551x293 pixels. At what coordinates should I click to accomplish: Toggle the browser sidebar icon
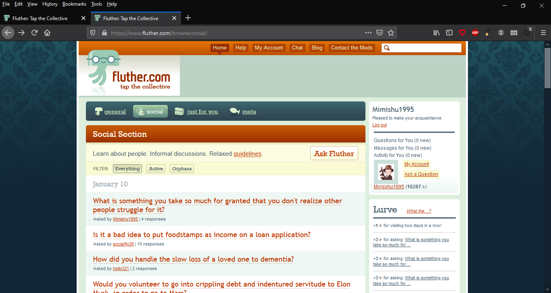449,33
